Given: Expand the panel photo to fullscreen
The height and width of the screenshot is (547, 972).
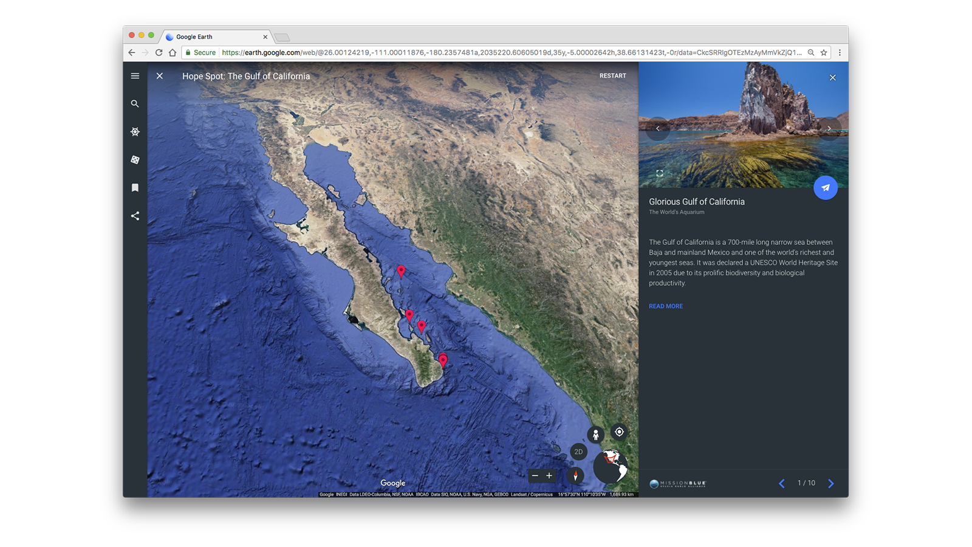Looking at the screenshot, I should click(x=660, y=174).
